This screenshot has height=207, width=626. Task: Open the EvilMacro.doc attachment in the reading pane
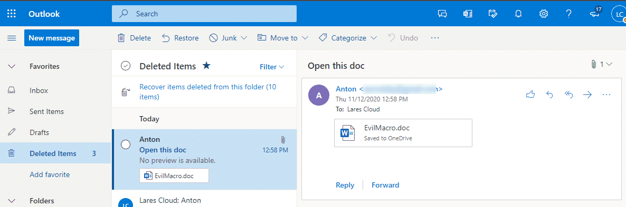[x=403, y=133]
